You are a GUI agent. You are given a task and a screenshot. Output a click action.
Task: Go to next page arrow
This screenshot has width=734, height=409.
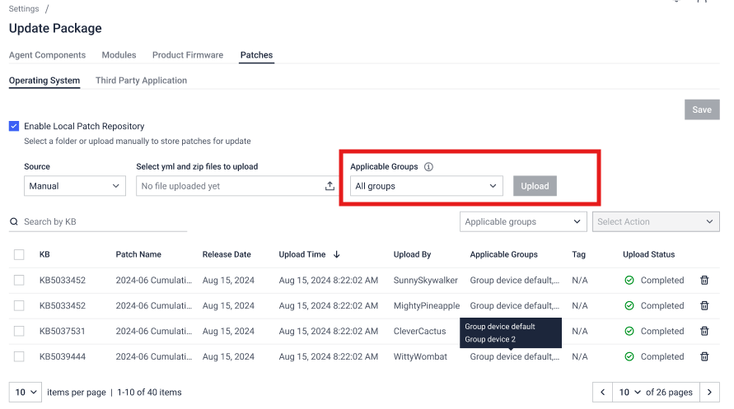click(709, 393)
